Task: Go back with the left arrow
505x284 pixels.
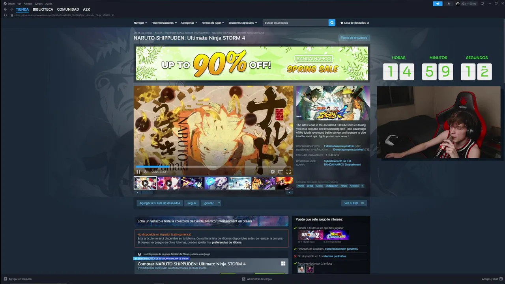Action: click(5, 9)
